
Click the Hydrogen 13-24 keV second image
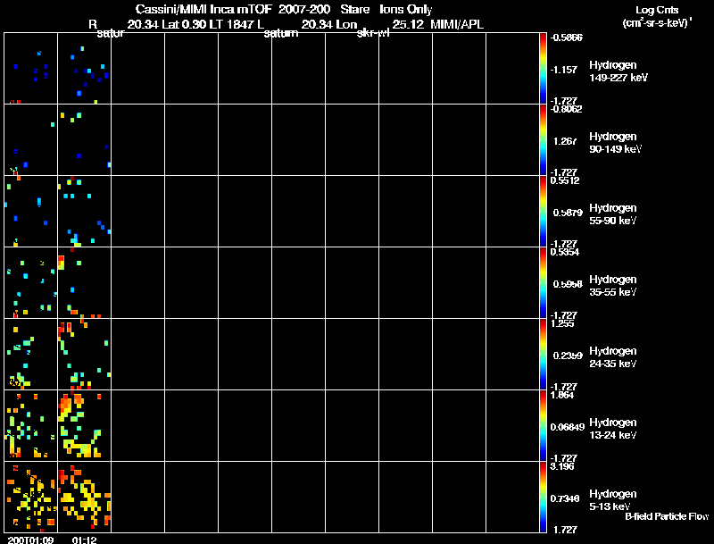84,425
